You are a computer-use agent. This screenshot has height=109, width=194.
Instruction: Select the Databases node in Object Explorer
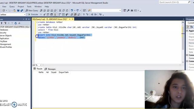click(4, 30)
